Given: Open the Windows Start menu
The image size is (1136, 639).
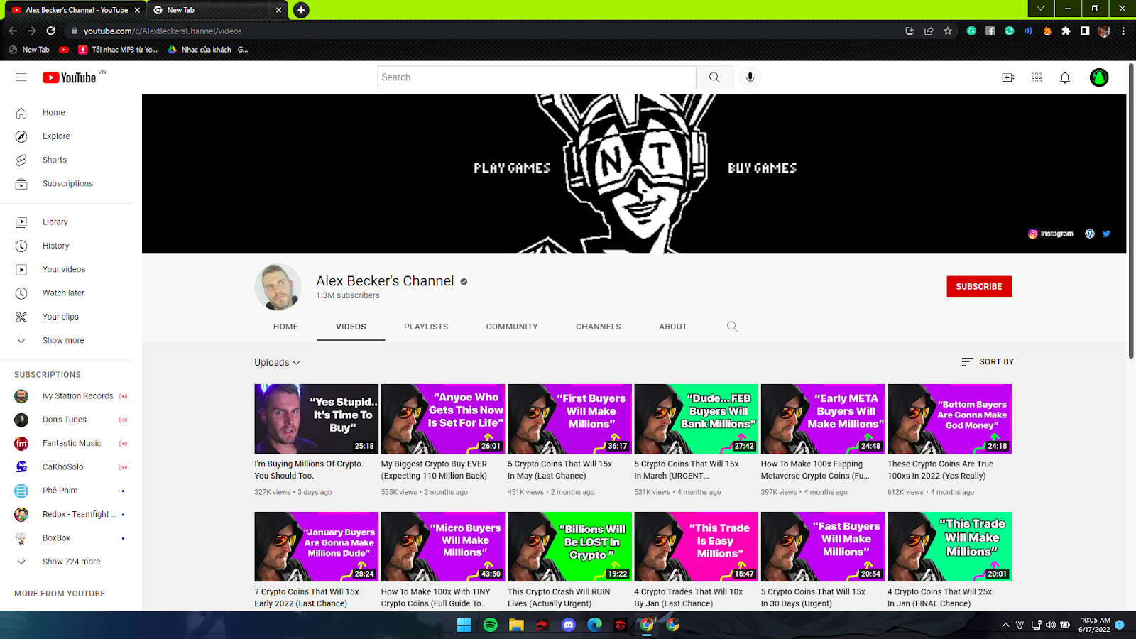Looking at the screenshot, I should (464, 625).
